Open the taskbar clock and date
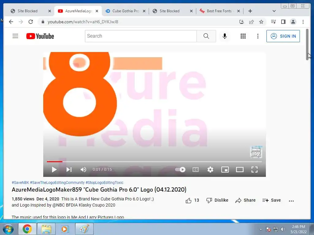Screen dimensions: 314x235 click(x=298, y=229)
